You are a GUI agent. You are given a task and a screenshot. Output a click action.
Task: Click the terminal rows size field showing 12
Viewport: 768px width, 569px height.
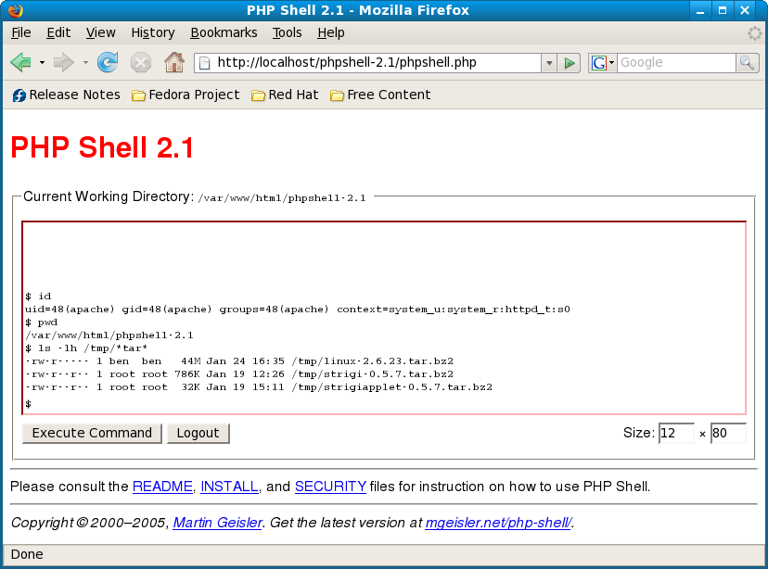point(676,434)
